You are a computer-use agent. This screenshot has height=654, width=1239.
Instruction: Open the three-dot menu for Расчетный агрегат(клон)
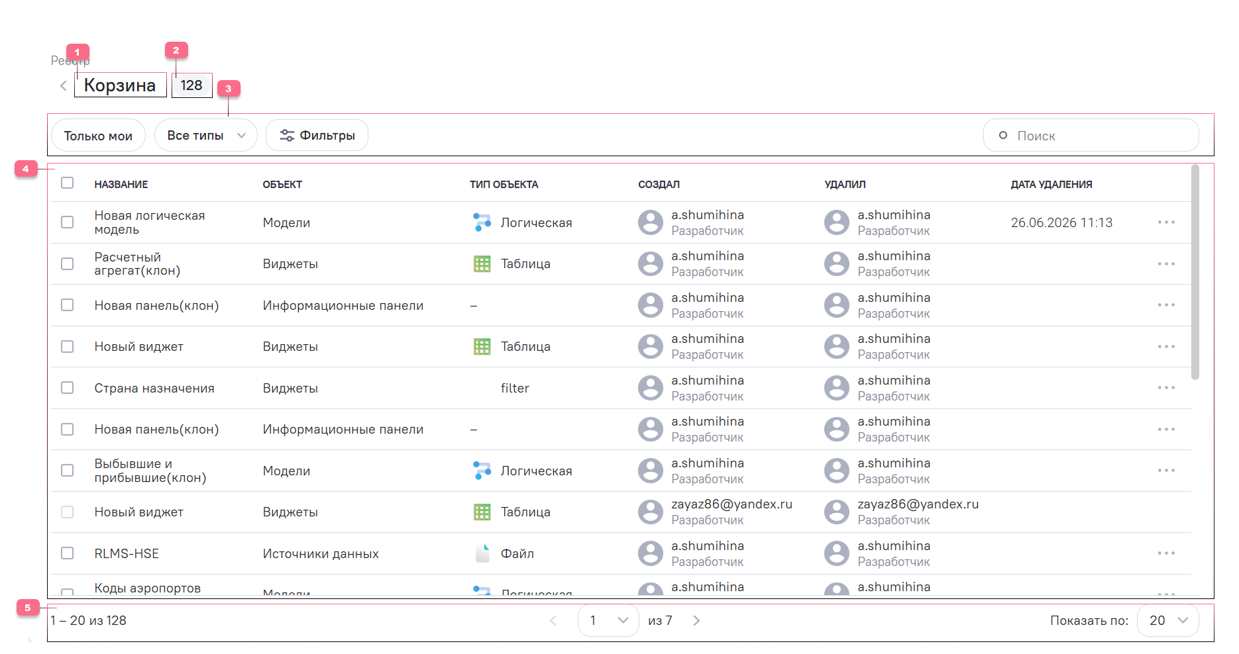pyautogui.click(x=1166, y=264)
